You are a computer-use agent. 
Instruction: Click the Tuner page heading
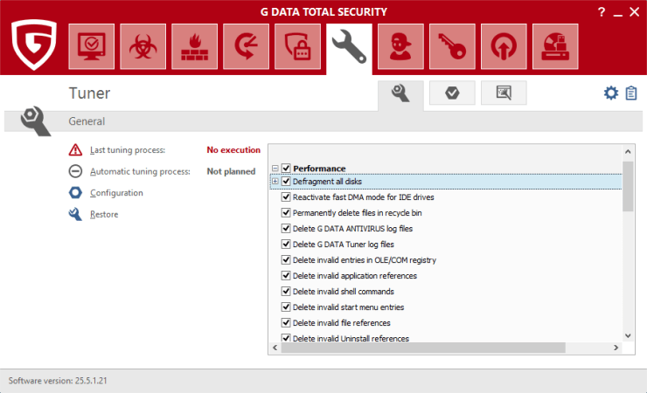[x=89, y=93]
